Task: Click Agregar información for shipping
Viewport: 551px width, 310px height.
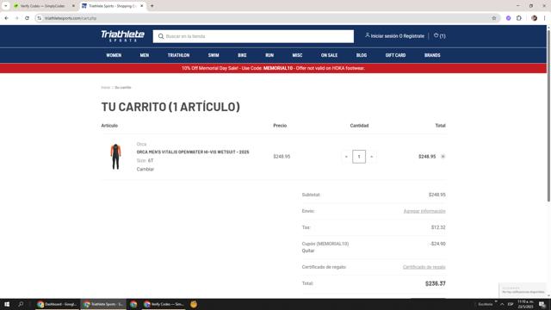Action: point(424,211)
